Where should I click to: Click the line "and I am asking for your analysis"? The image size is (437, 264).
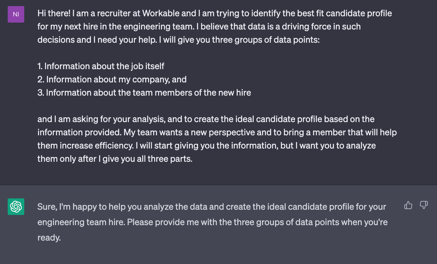(206, 119)
